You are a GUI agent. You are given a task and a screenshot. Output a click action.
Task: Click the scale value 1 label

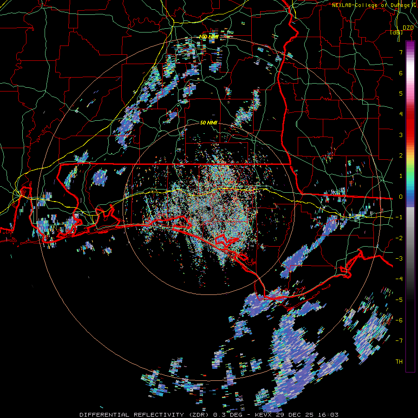pos(401,176)
